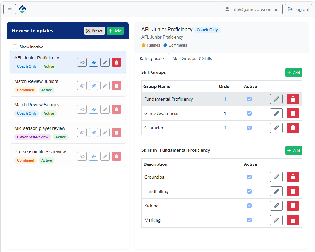
Task: Toggle Active checkbox for Fundamental Proficiency group
Action: click(x=249, y=99)
